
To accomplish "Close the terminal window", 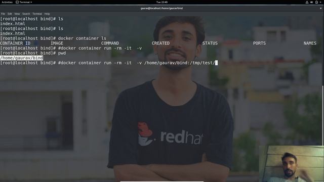I will click(320, 8).
